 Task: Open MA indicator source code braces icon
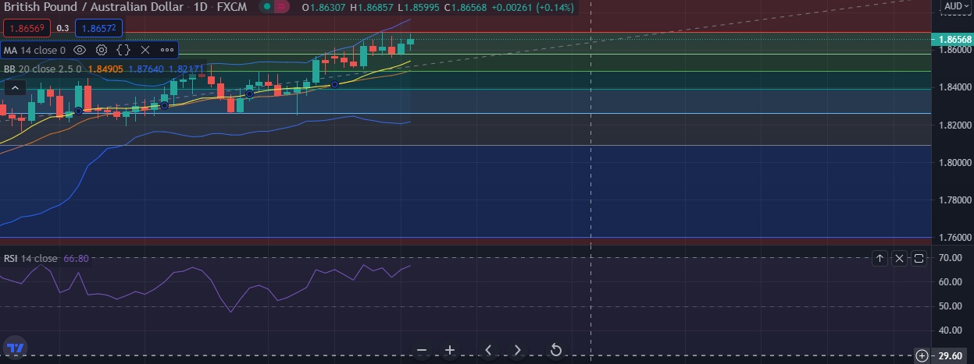[123, 49]
